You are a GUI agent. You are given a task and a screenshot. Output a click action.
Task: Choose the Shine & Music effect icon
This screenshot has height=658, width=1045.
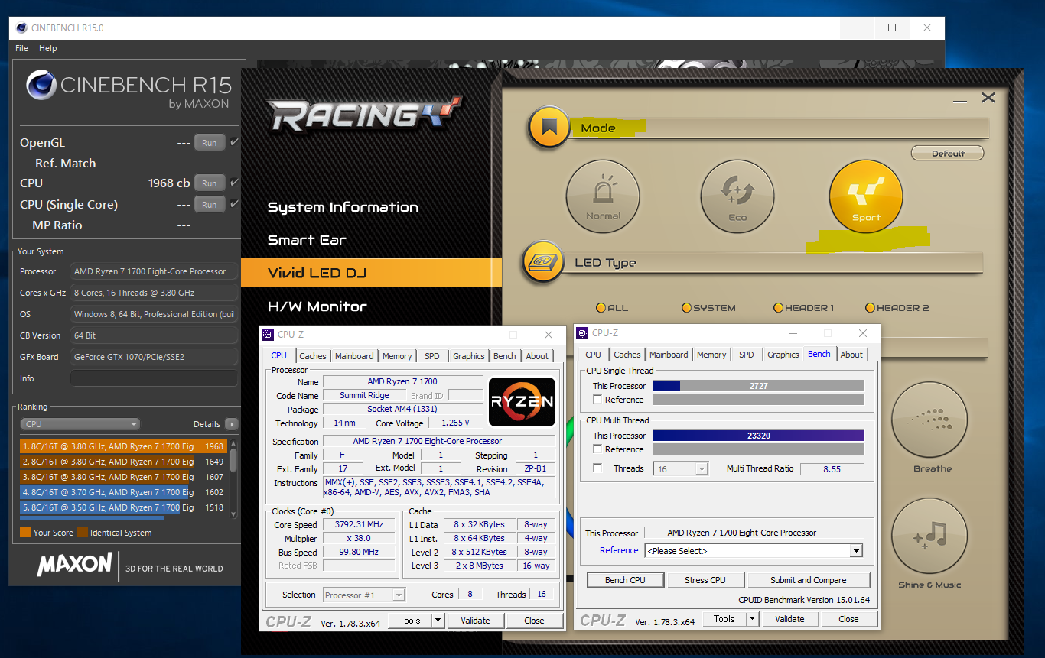pos(930,536)
